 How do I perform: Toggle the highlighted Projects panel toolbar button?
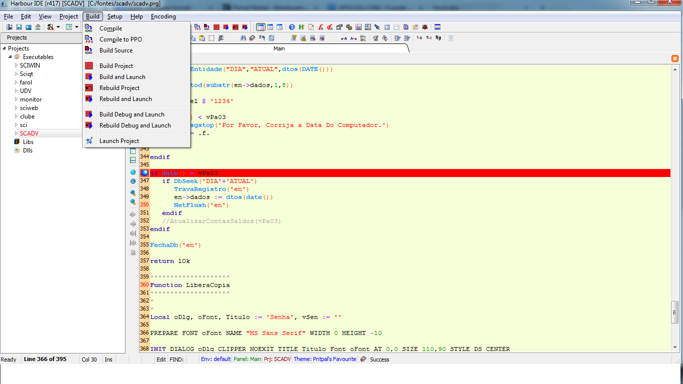[x=260, y=27]
